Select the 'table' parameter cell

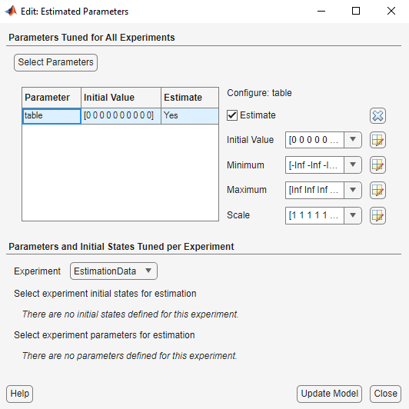click(x=52, y=116)
